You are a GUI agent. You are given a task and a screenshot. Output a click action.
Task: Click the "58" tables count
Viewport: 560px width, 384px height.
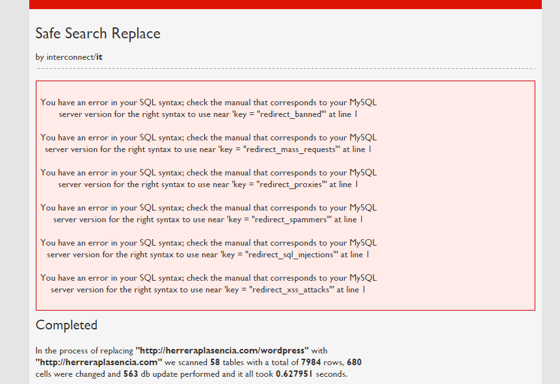coord(215,362)
